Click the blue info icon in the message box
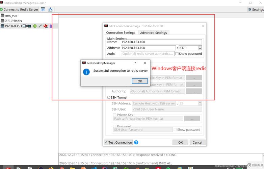 tap(86, 72)
